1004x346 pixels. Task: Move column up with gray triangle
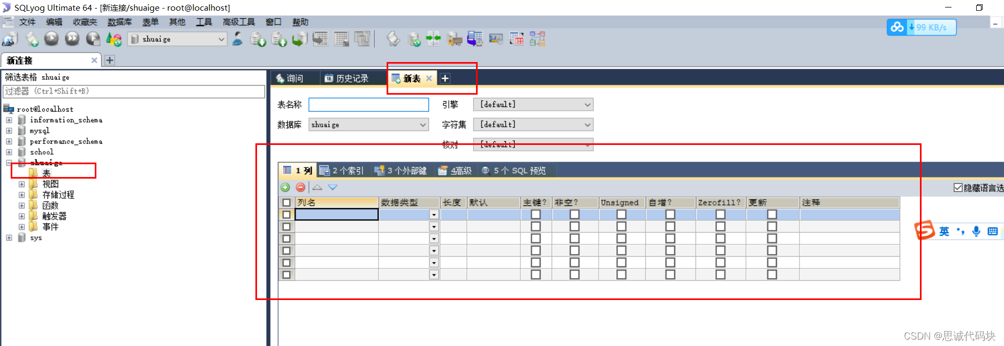317,187
